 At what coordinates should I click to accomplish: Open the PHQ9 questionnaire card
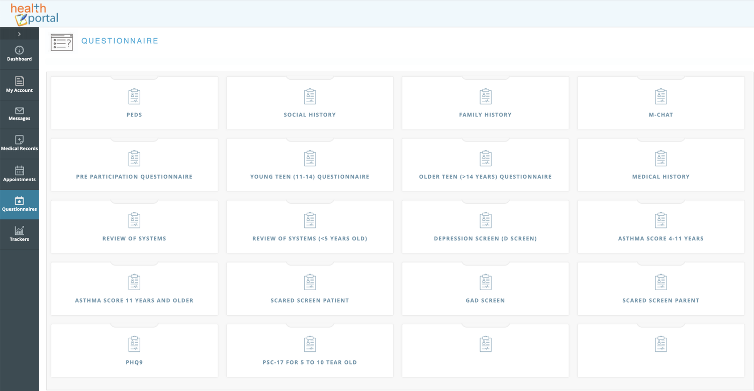tap(134, 350)
